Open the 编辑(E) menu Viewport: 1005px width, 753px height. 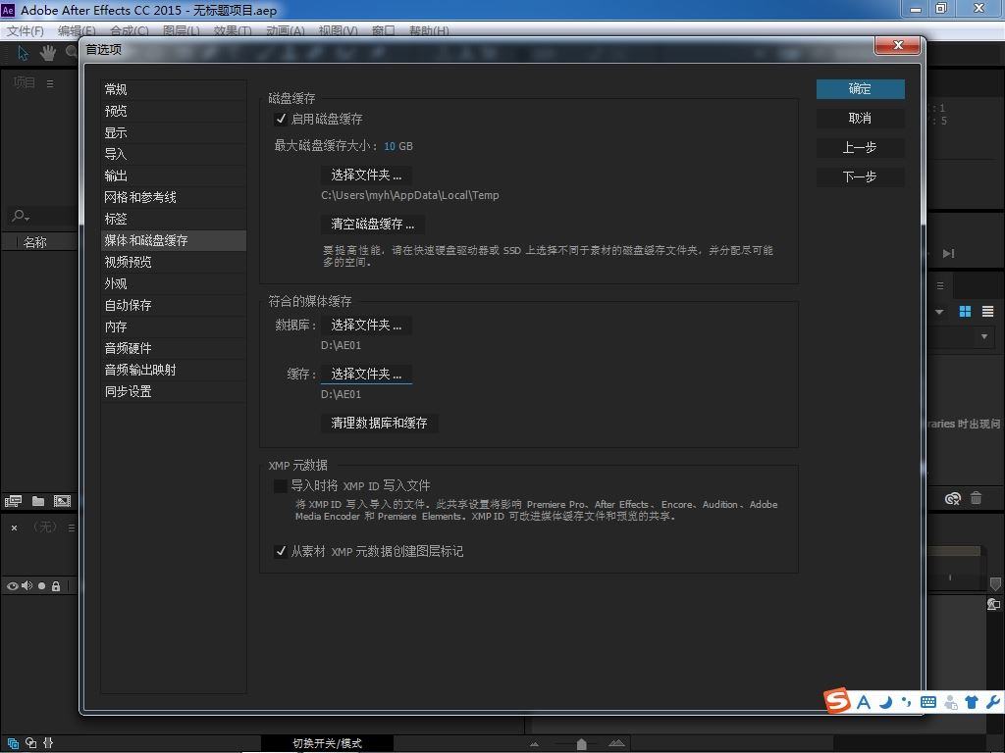[77, 30]
